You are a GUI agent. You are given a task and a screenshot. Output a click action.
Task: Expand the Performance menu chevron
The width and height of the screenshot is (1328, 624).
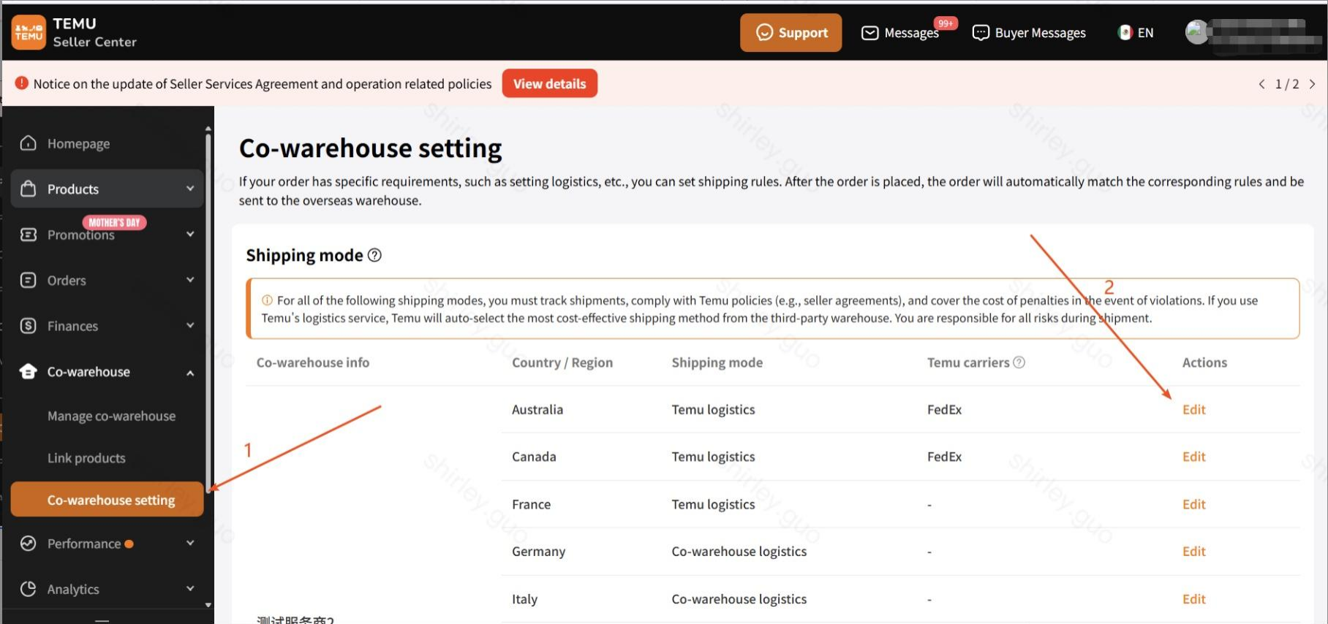point(190,544)
